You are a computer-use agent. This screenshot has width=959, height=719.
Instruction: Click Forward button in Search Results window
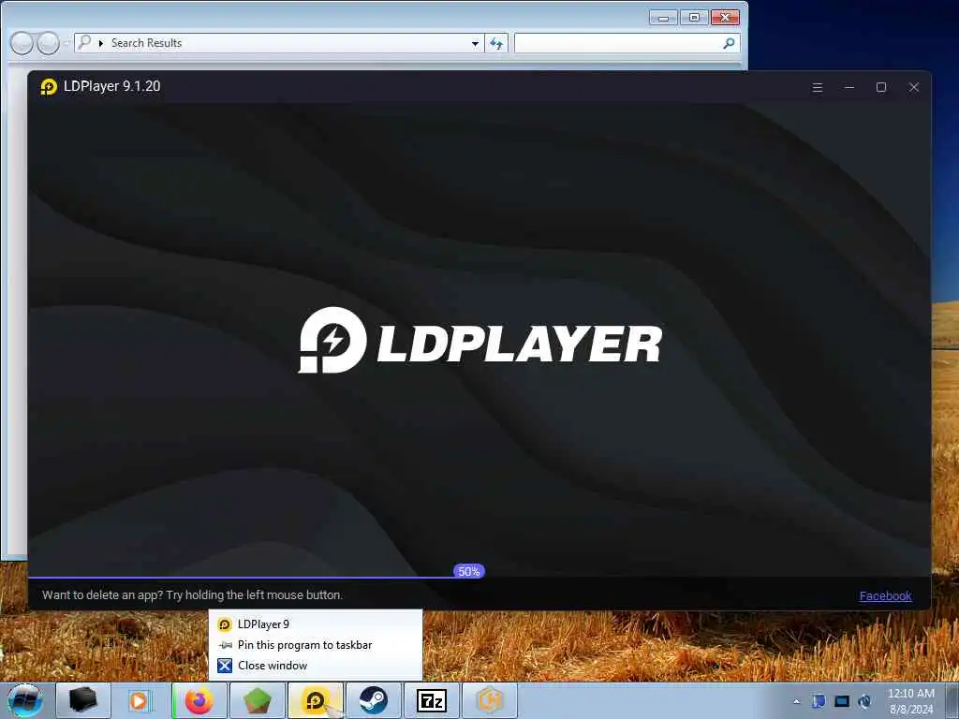49,43
